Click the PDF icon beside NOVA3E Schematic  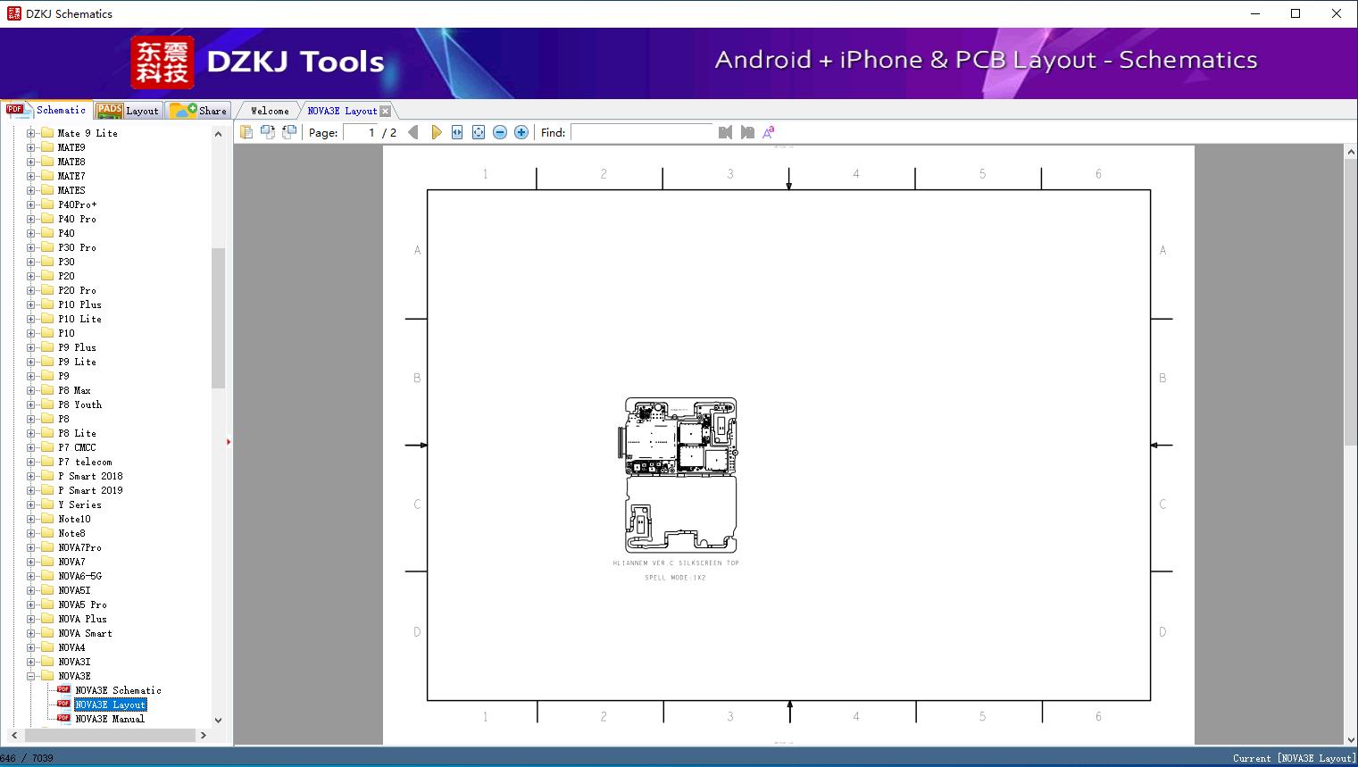pos(63,689)
